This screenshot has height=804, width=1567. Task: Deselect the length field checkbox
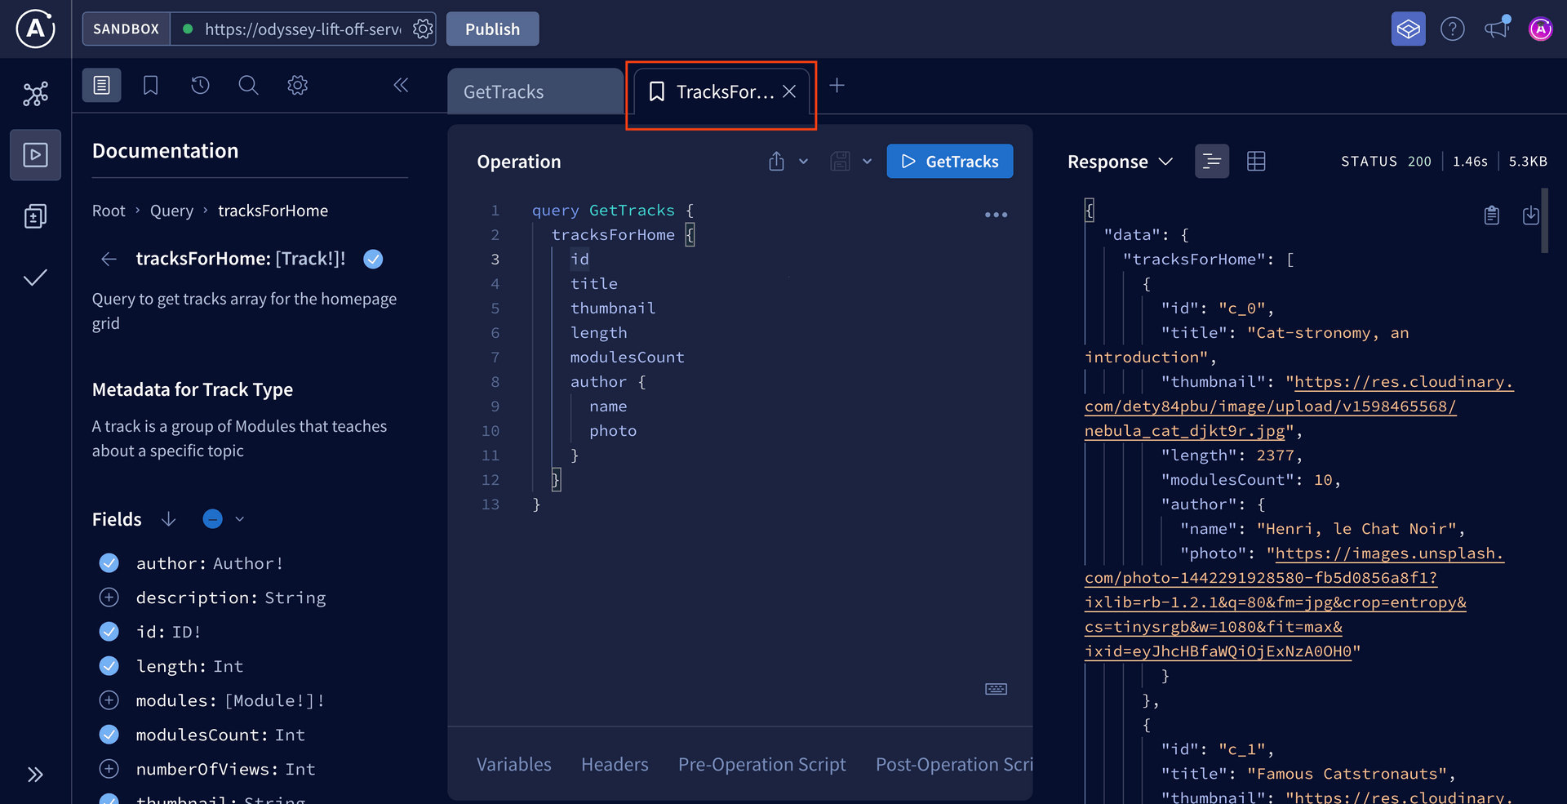coord(109,666)
